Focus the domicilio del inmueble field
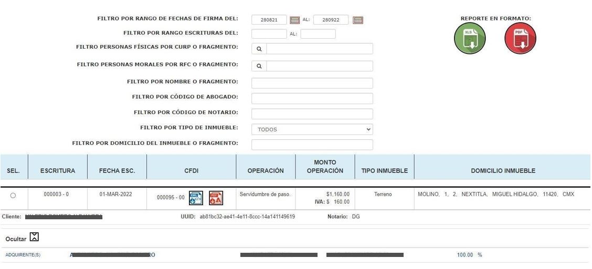592x269 pixels. [x=312, y=144]
